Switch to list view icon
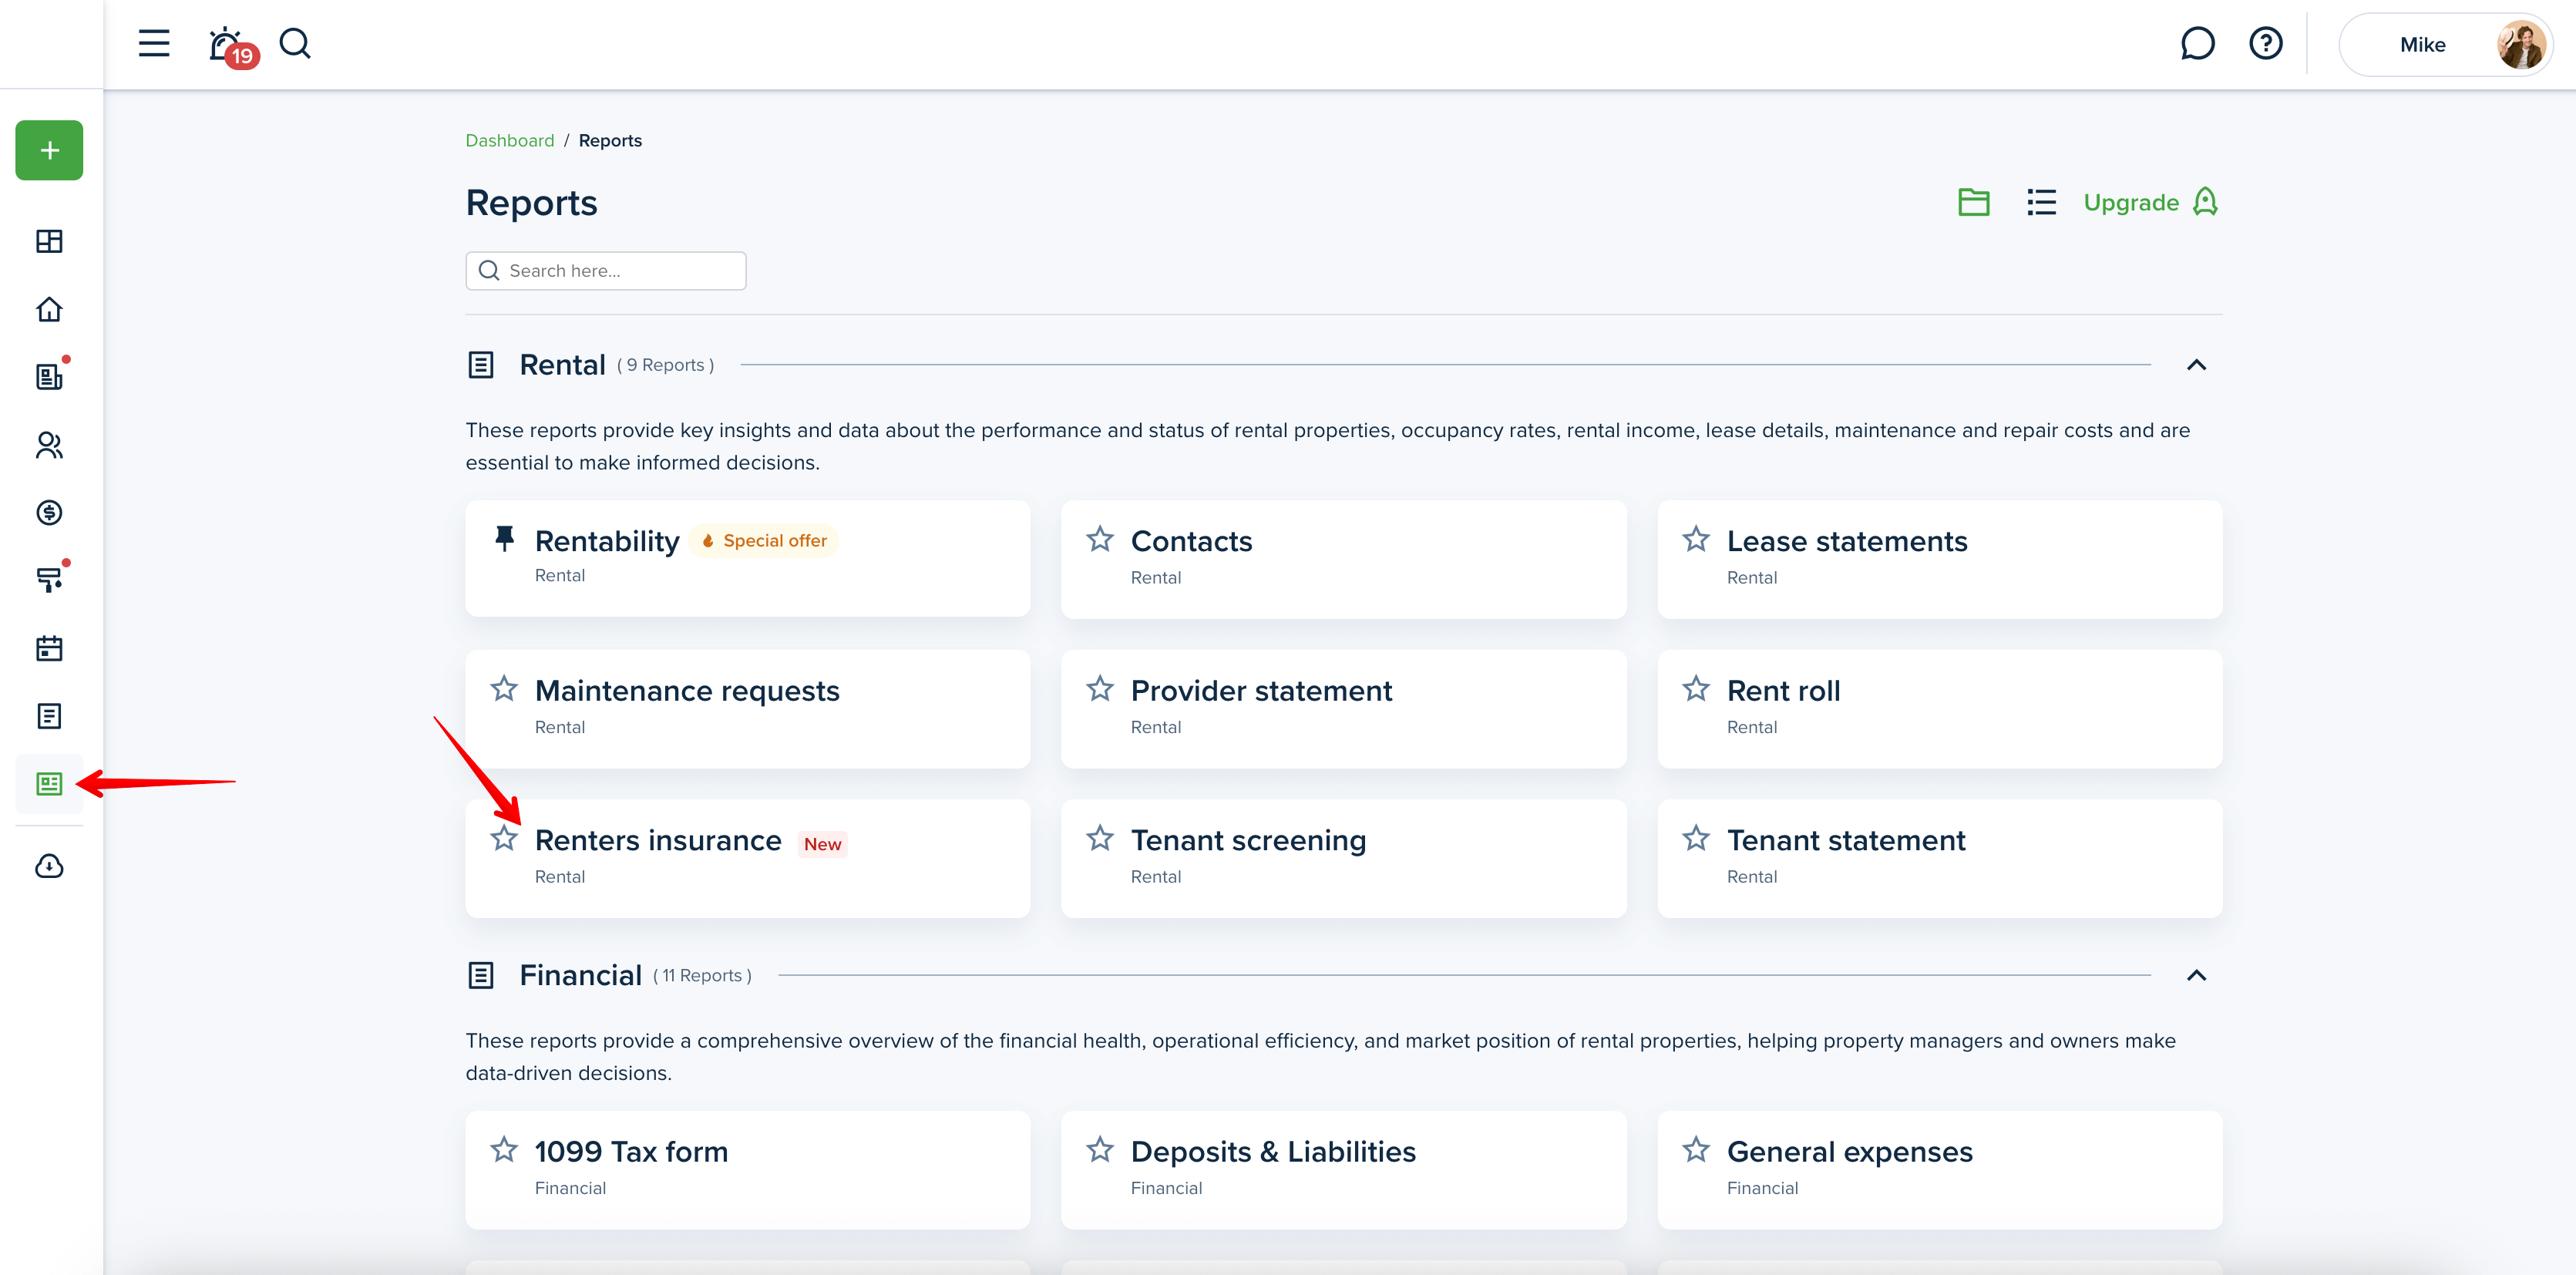Image resolution: width=2576 pixels, height=1275 pixels. pos(2041,202)
